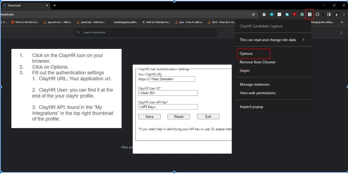Viewport: 348px width, 174px height.
Task: Open the 'javascript - Add eve...' bookmark
Action: coord(91,22)
